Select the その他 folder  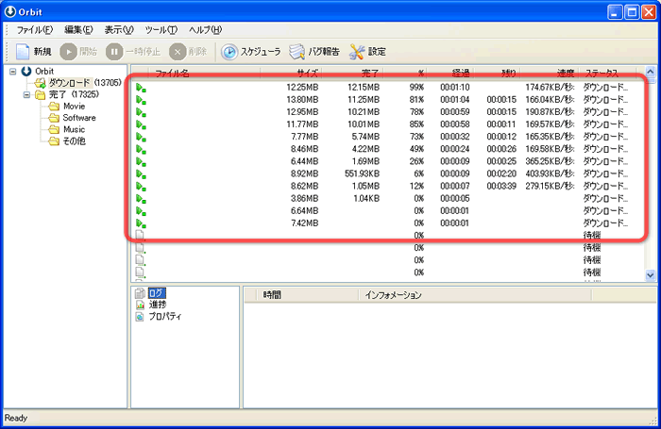(x=75, y=141)
